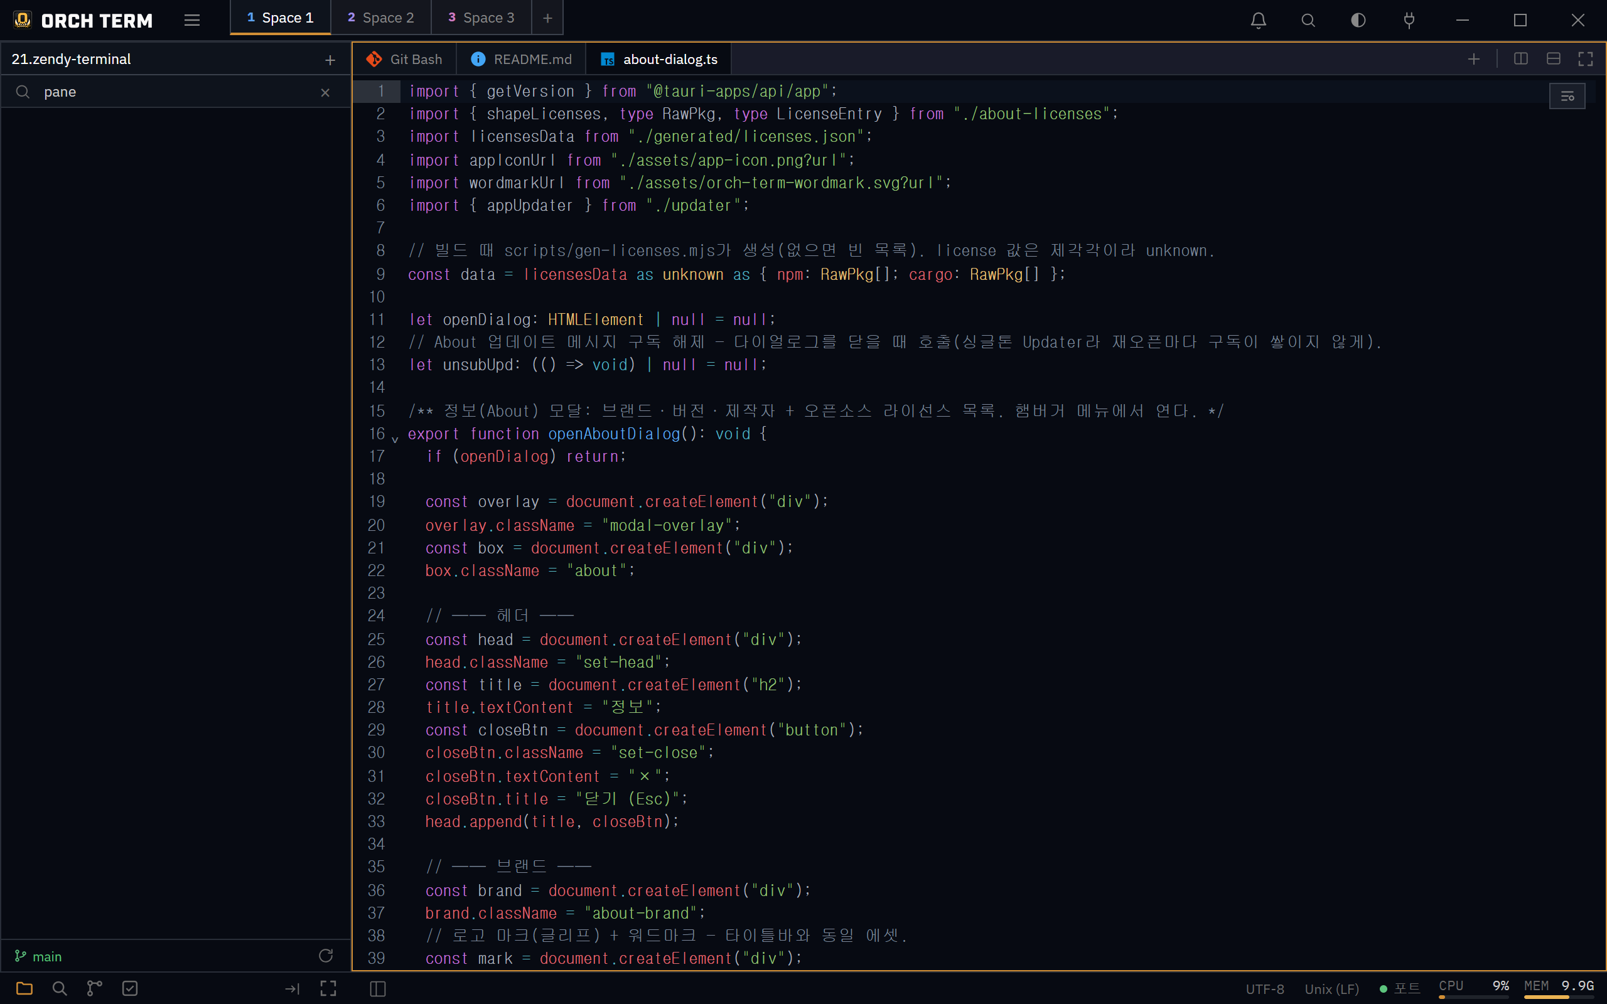Click the main branch indicator
Image resolution: width=1607 pixels, height=1004 pixels.
(x=38, y=956)
